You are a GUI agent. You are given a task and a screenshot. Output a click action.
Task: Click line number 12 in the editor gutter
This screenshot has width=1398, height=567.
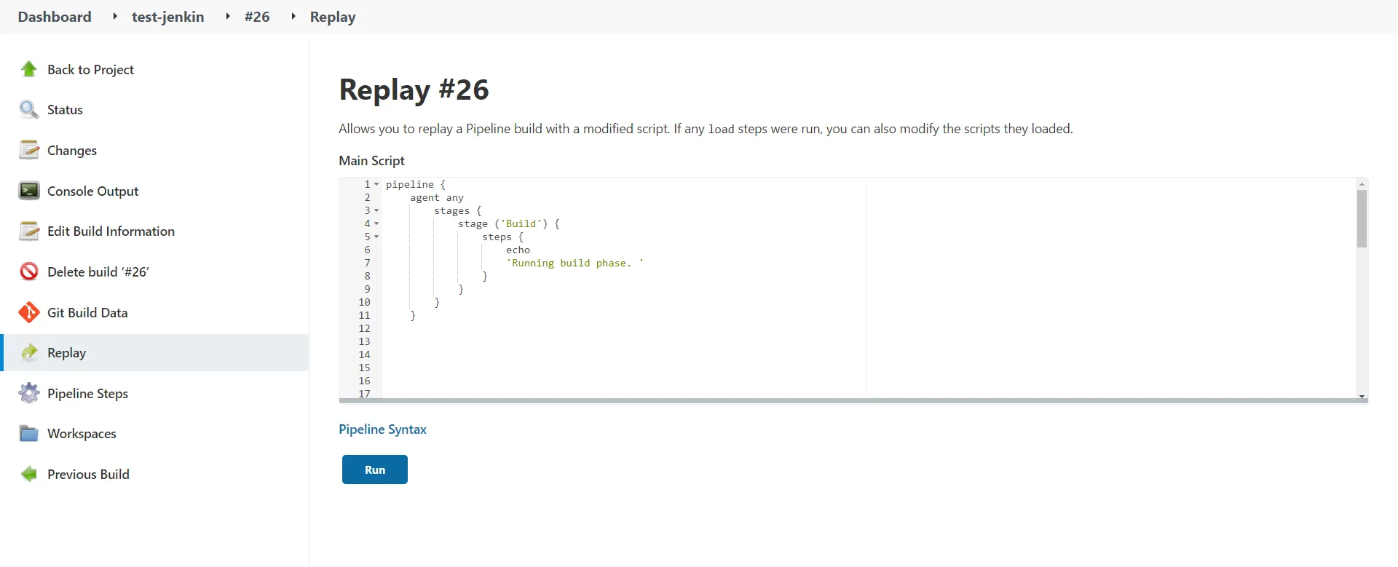[364, 329]
